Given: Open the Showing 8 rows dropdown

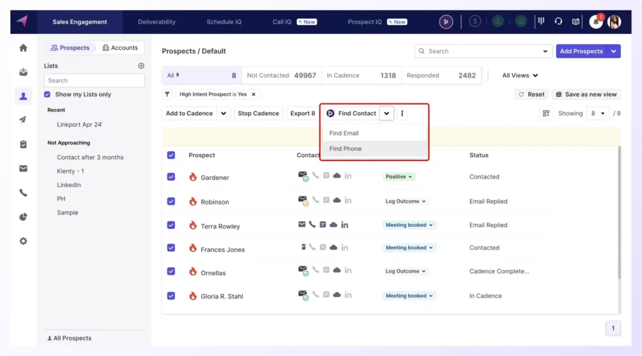Looking at the screenshot, I should tap(597, 113).
